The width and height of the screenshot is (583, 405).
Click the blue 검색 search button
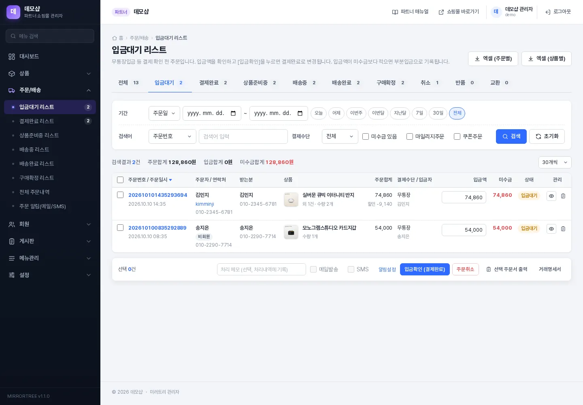click(511, 136)
